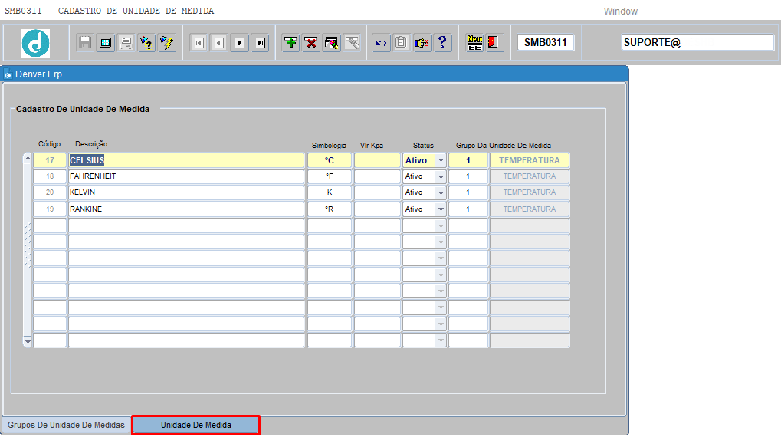Click the red X delete record icon

click(311, 43)
